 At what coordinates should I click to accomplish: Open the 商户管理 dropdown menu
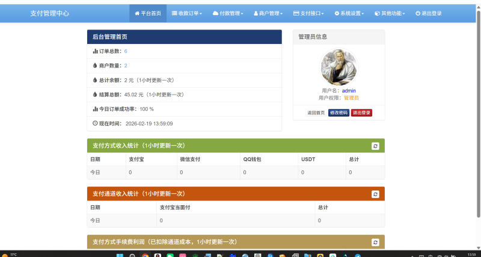[x=268, y=13]
